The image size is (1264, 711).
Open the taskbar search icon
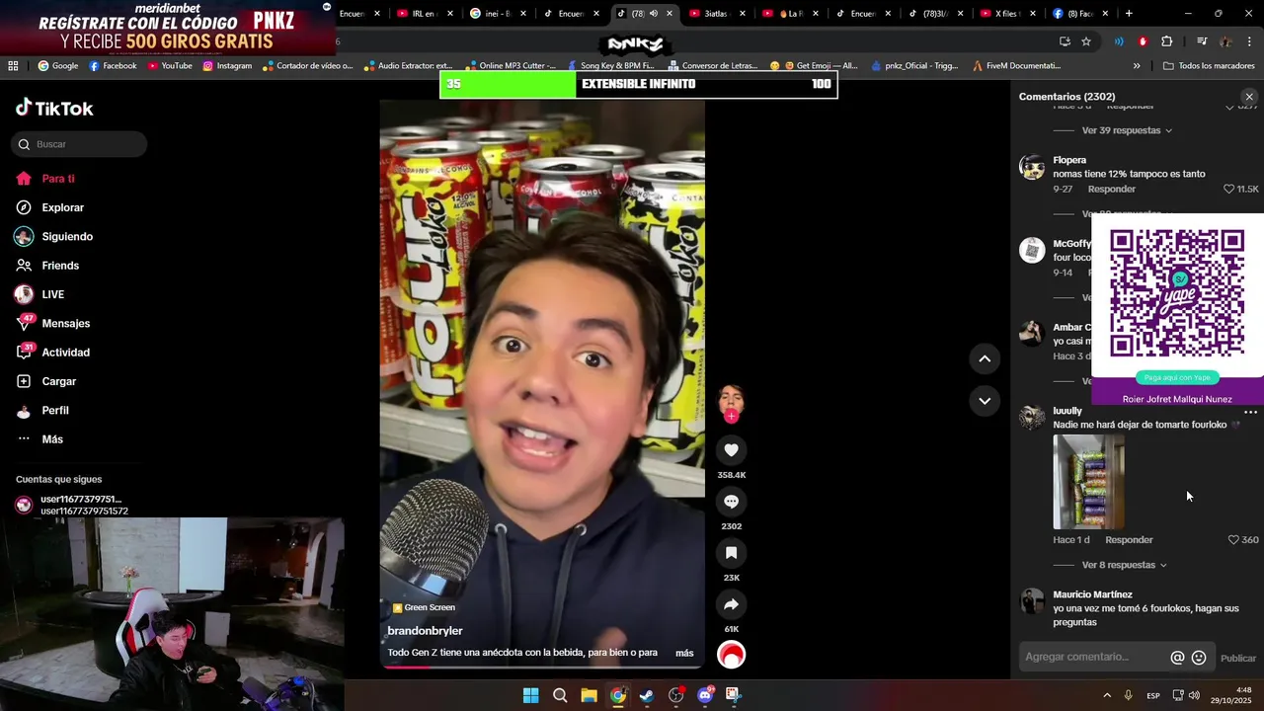560,695
